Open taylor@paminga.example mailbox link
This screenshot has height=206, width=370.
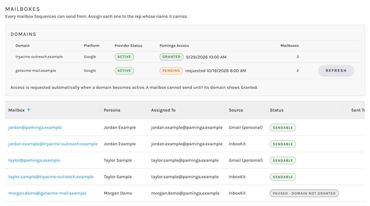click(x=34, y=160)
